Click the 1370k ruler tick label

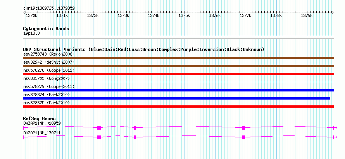[31, 16]
